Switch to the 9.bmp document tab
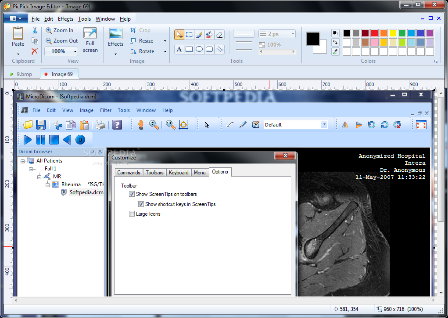This screenshot has width=448, height=318. [x=21, y=74]
